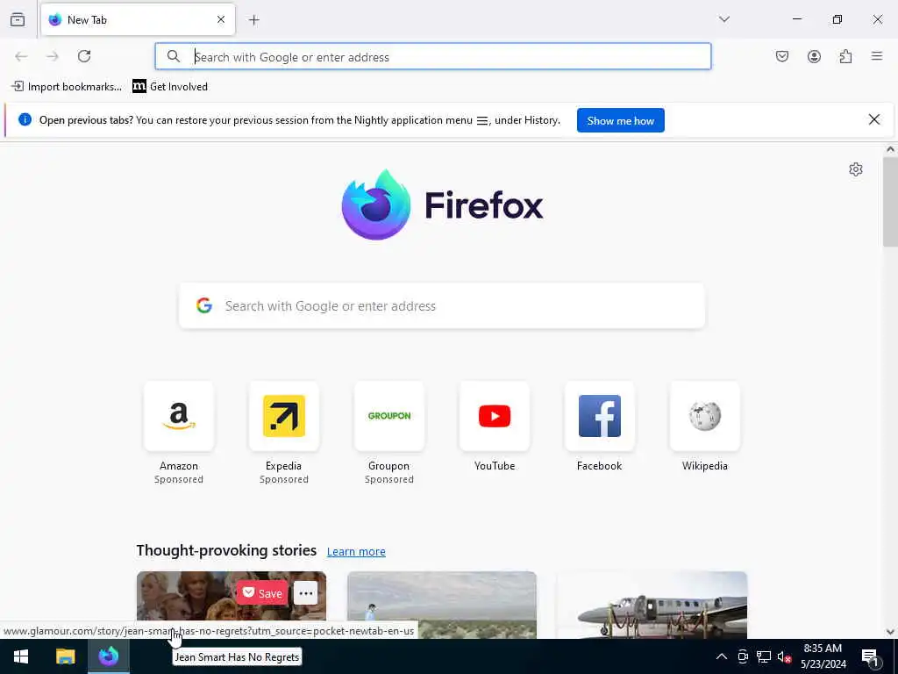Click the Meet Now tray icon
The image size is (898, 674).
[743, 656]
